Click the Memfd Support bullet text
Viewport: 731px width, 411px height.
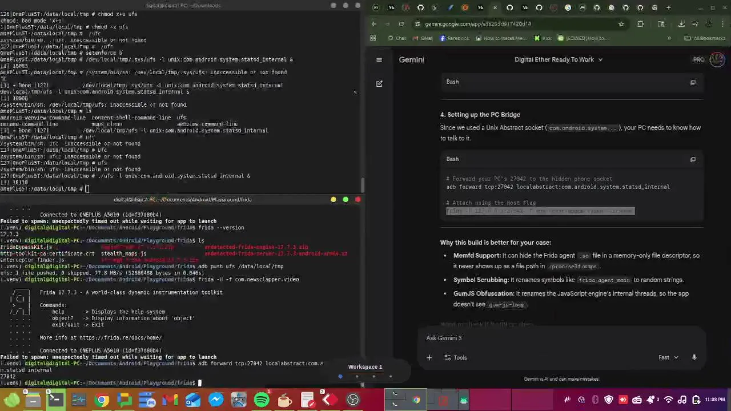(x=576, y=261)
